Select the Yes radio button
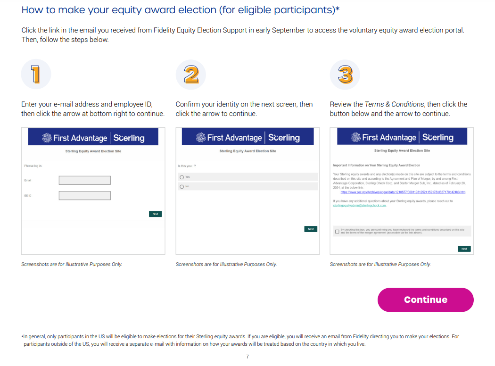Image resolution: width=495 pixels, height=366 pixels. 181,177
